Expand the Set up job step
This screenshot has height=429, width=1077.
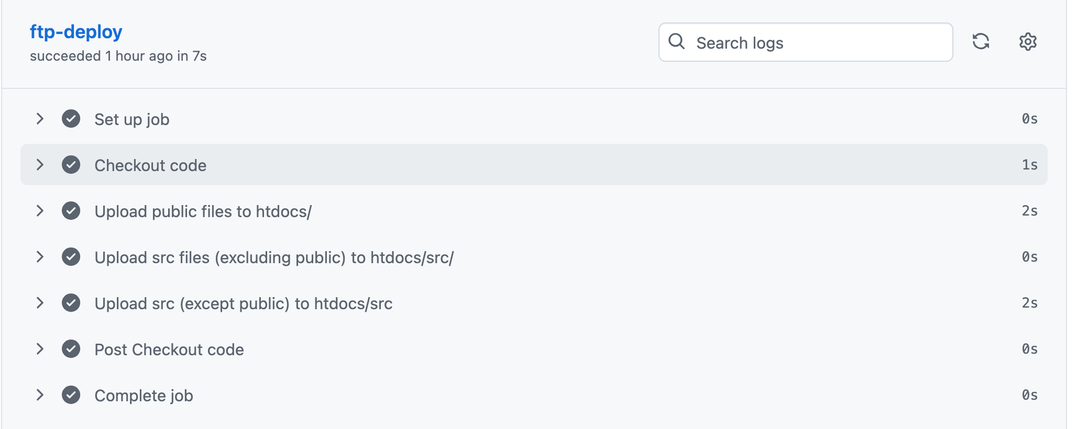click(40, 119)
